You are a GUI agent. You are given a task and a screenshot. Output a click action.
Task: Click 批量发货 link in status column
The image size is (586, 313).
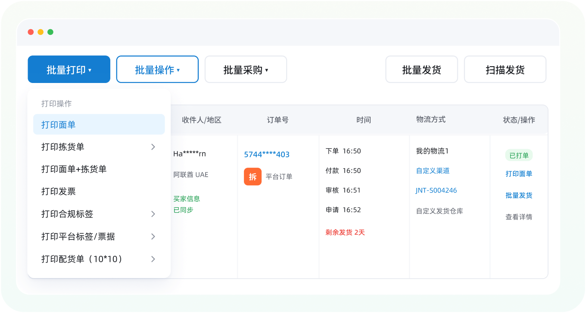[519, 195]
